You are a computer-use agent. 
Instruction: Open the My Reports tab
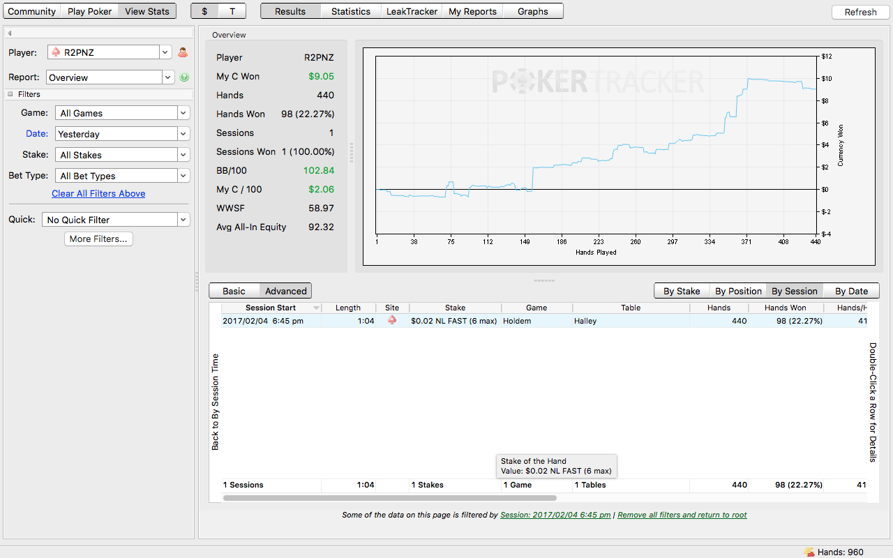pos(472,11)
